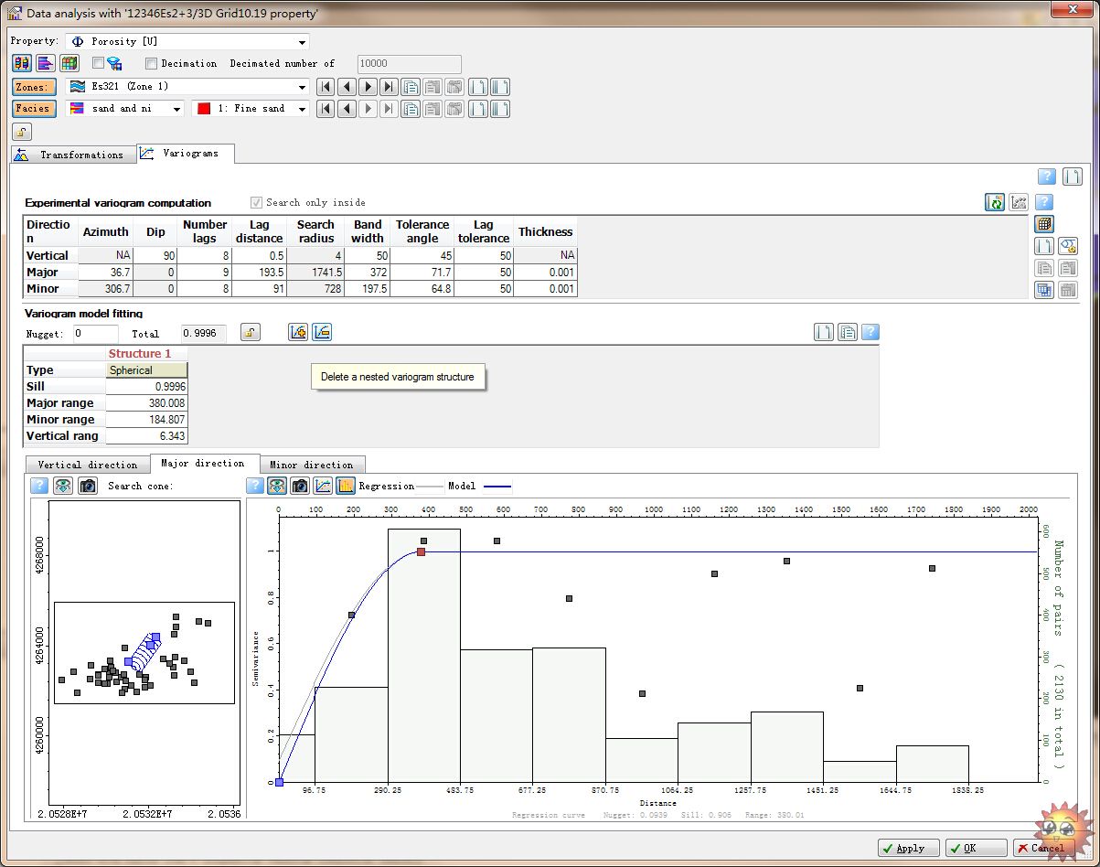Go to next zone using forward arrow
The width and height of the screenshot is (1100, 867).
pos(368,87)
